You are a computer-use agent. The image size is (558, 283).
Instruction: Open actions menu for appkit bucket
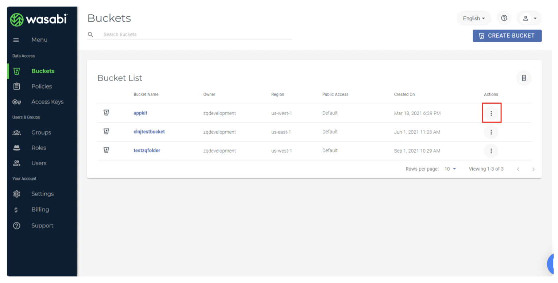[x=491, y=113]
